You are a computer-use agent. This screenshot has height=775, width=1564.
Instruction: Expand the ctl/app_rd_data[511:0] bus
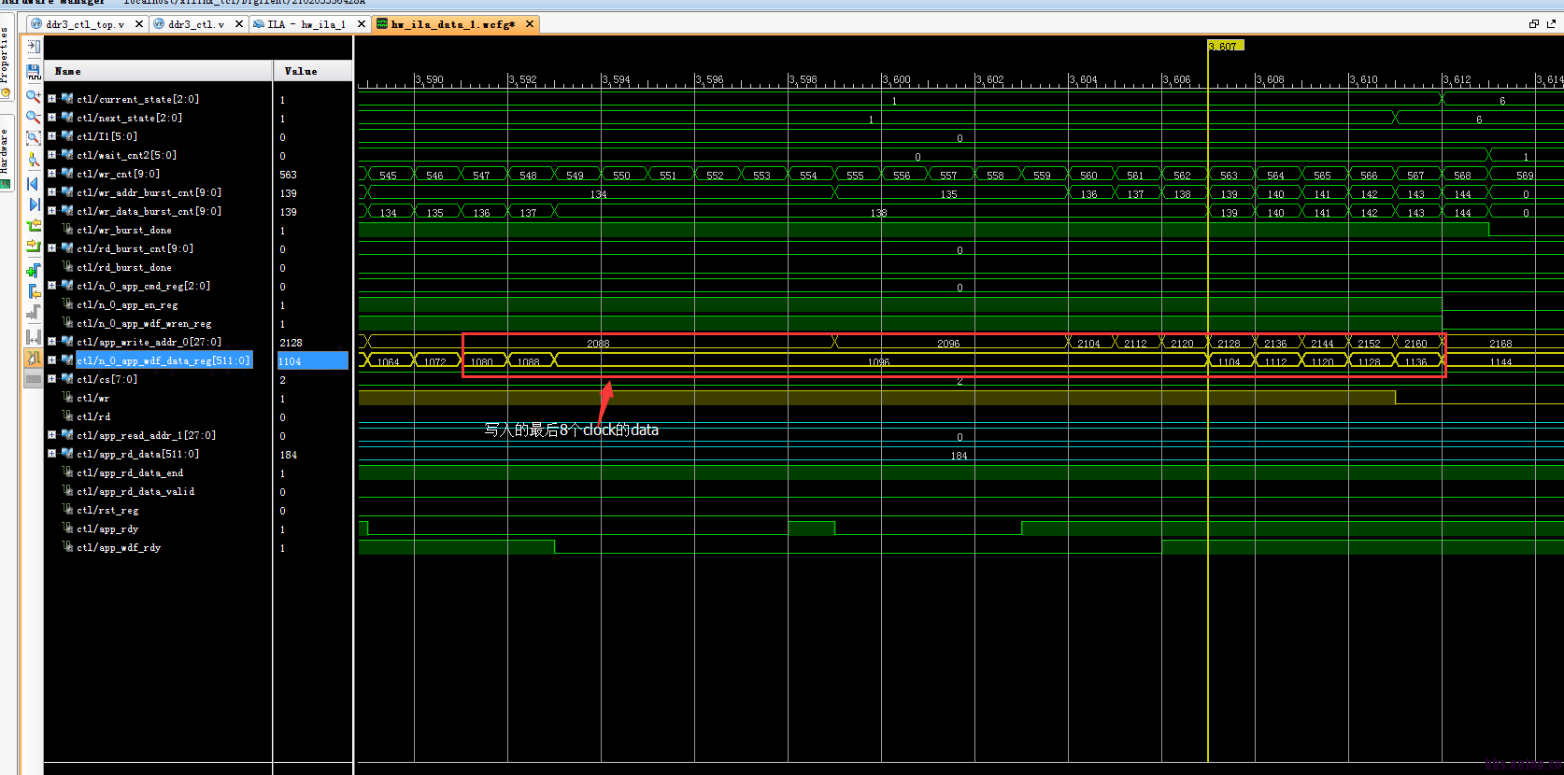click(52, 454)
